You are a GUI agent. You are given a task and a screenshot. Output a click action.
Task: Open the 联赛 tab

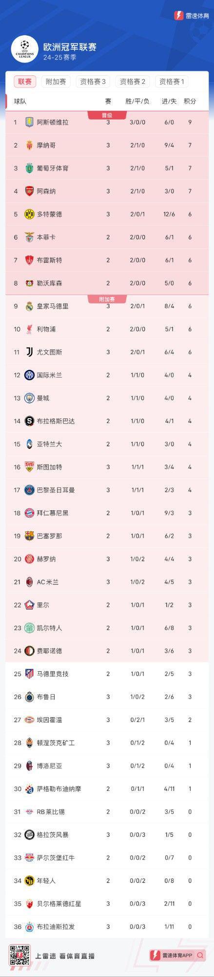[25, 82]
